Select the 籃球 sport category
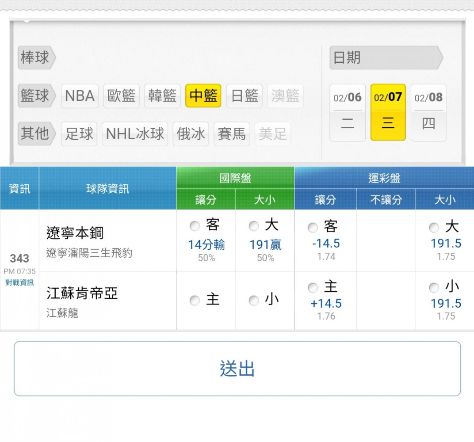The height and width of the screenshot is (442, 474). tap(36, 96)
